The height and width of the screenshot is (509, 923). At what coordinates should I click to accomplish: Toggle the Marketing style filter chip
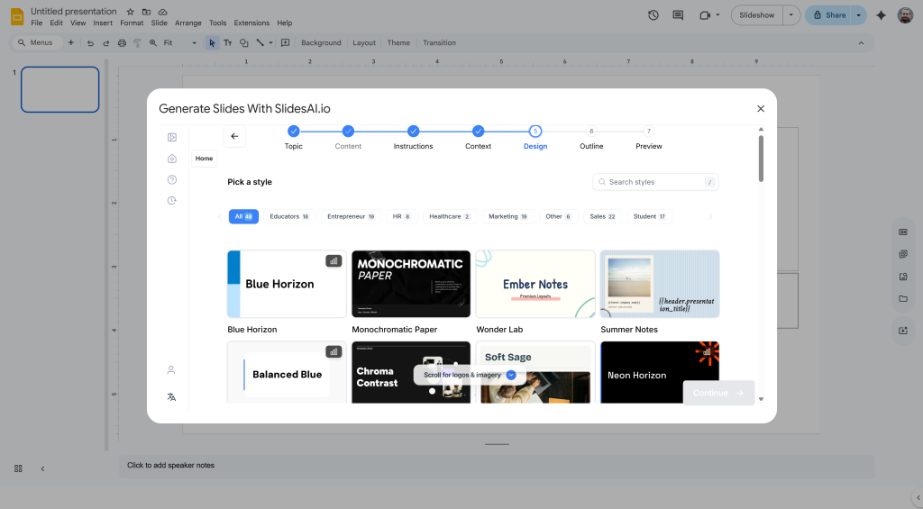(x=508, y=216)
